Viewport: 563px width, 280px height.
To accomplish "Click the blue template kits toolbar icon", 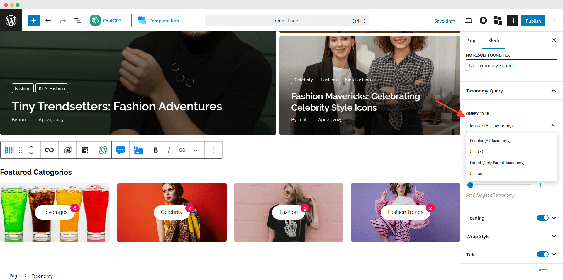I will pyautogui.click(x=138, y=150).
